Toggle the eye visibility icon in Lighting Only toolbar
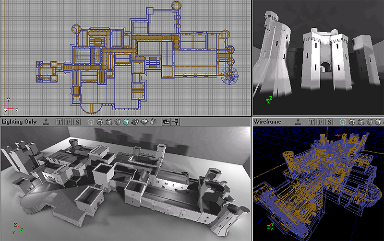384x241 pixels. (x=166, y=122)
